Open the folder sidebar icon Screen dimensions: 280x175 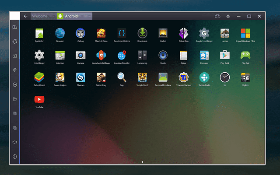coord(14,99)
